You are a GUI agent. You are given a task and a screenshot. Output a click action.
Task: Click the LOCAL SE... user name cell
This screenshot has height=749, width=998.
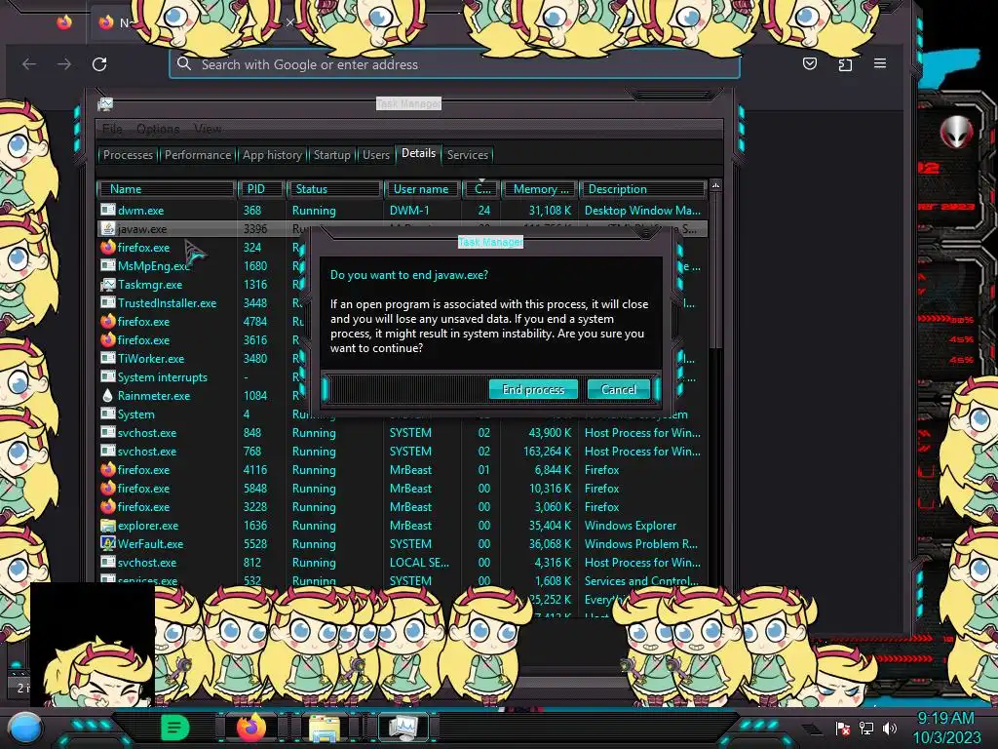419,563
